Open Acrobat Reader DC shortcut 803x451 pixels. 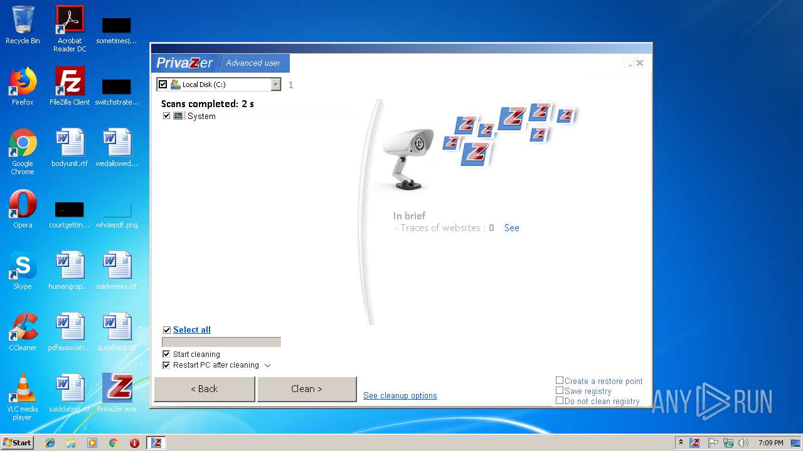tap(70, 28)
